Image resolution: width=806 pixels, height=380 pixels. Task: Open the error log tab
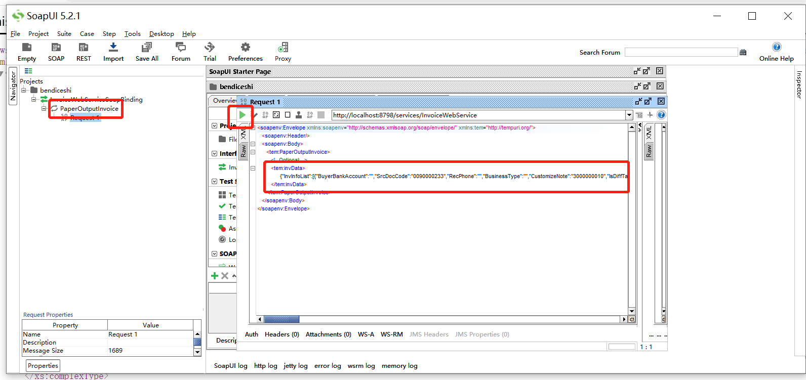pyautogui.click(x=328, y=365)
